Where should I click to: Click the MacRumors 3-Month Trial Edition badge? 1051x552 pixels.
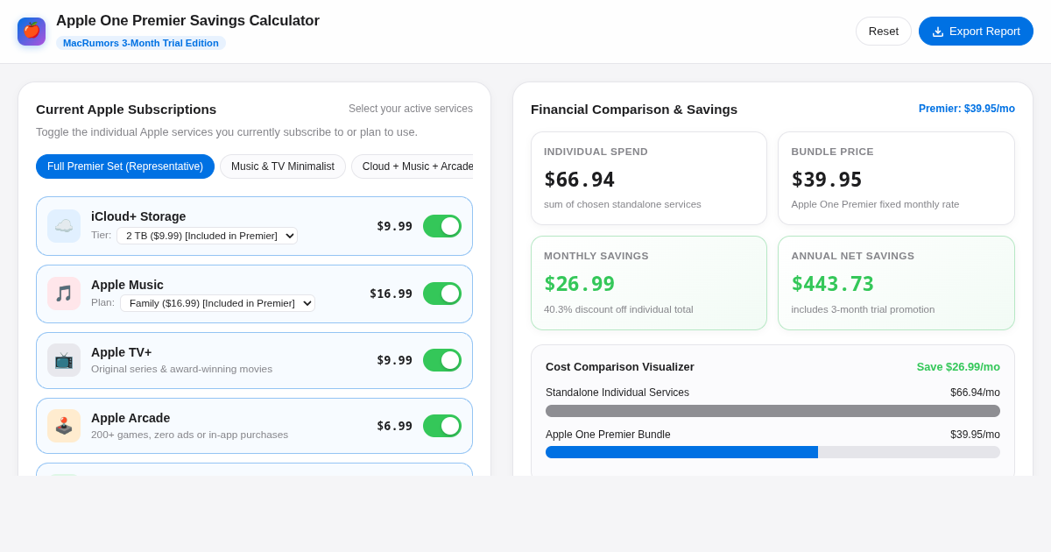(141, 43)
